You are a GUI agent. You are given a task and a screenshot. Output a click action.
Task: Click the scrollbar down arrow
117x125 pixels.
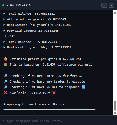click(x=115, y=113)
